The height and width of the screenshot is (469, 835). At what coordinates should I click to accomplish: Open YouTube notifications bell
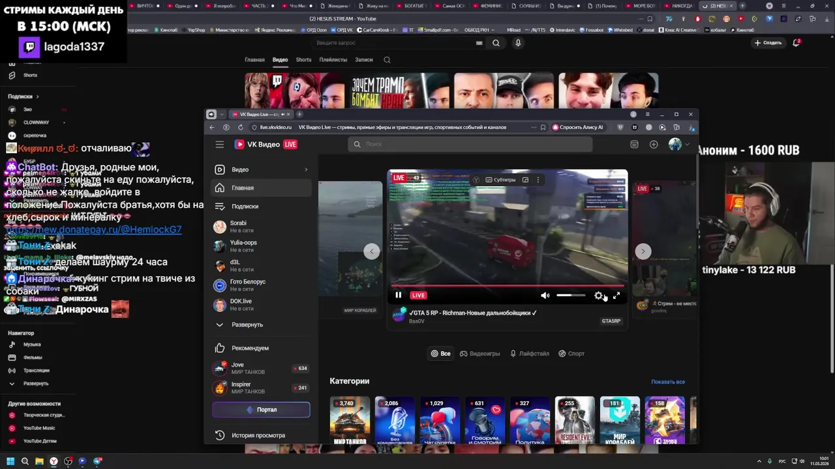(x=796, y=43)
